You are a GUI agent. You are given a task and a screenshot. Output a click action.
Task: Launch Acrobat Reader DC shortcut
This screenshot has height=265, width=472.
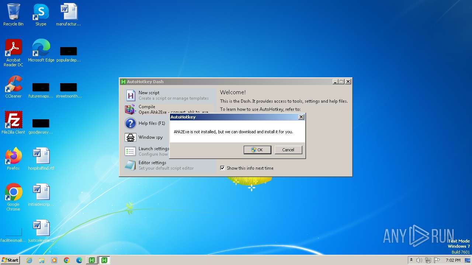tap(13, 53)
